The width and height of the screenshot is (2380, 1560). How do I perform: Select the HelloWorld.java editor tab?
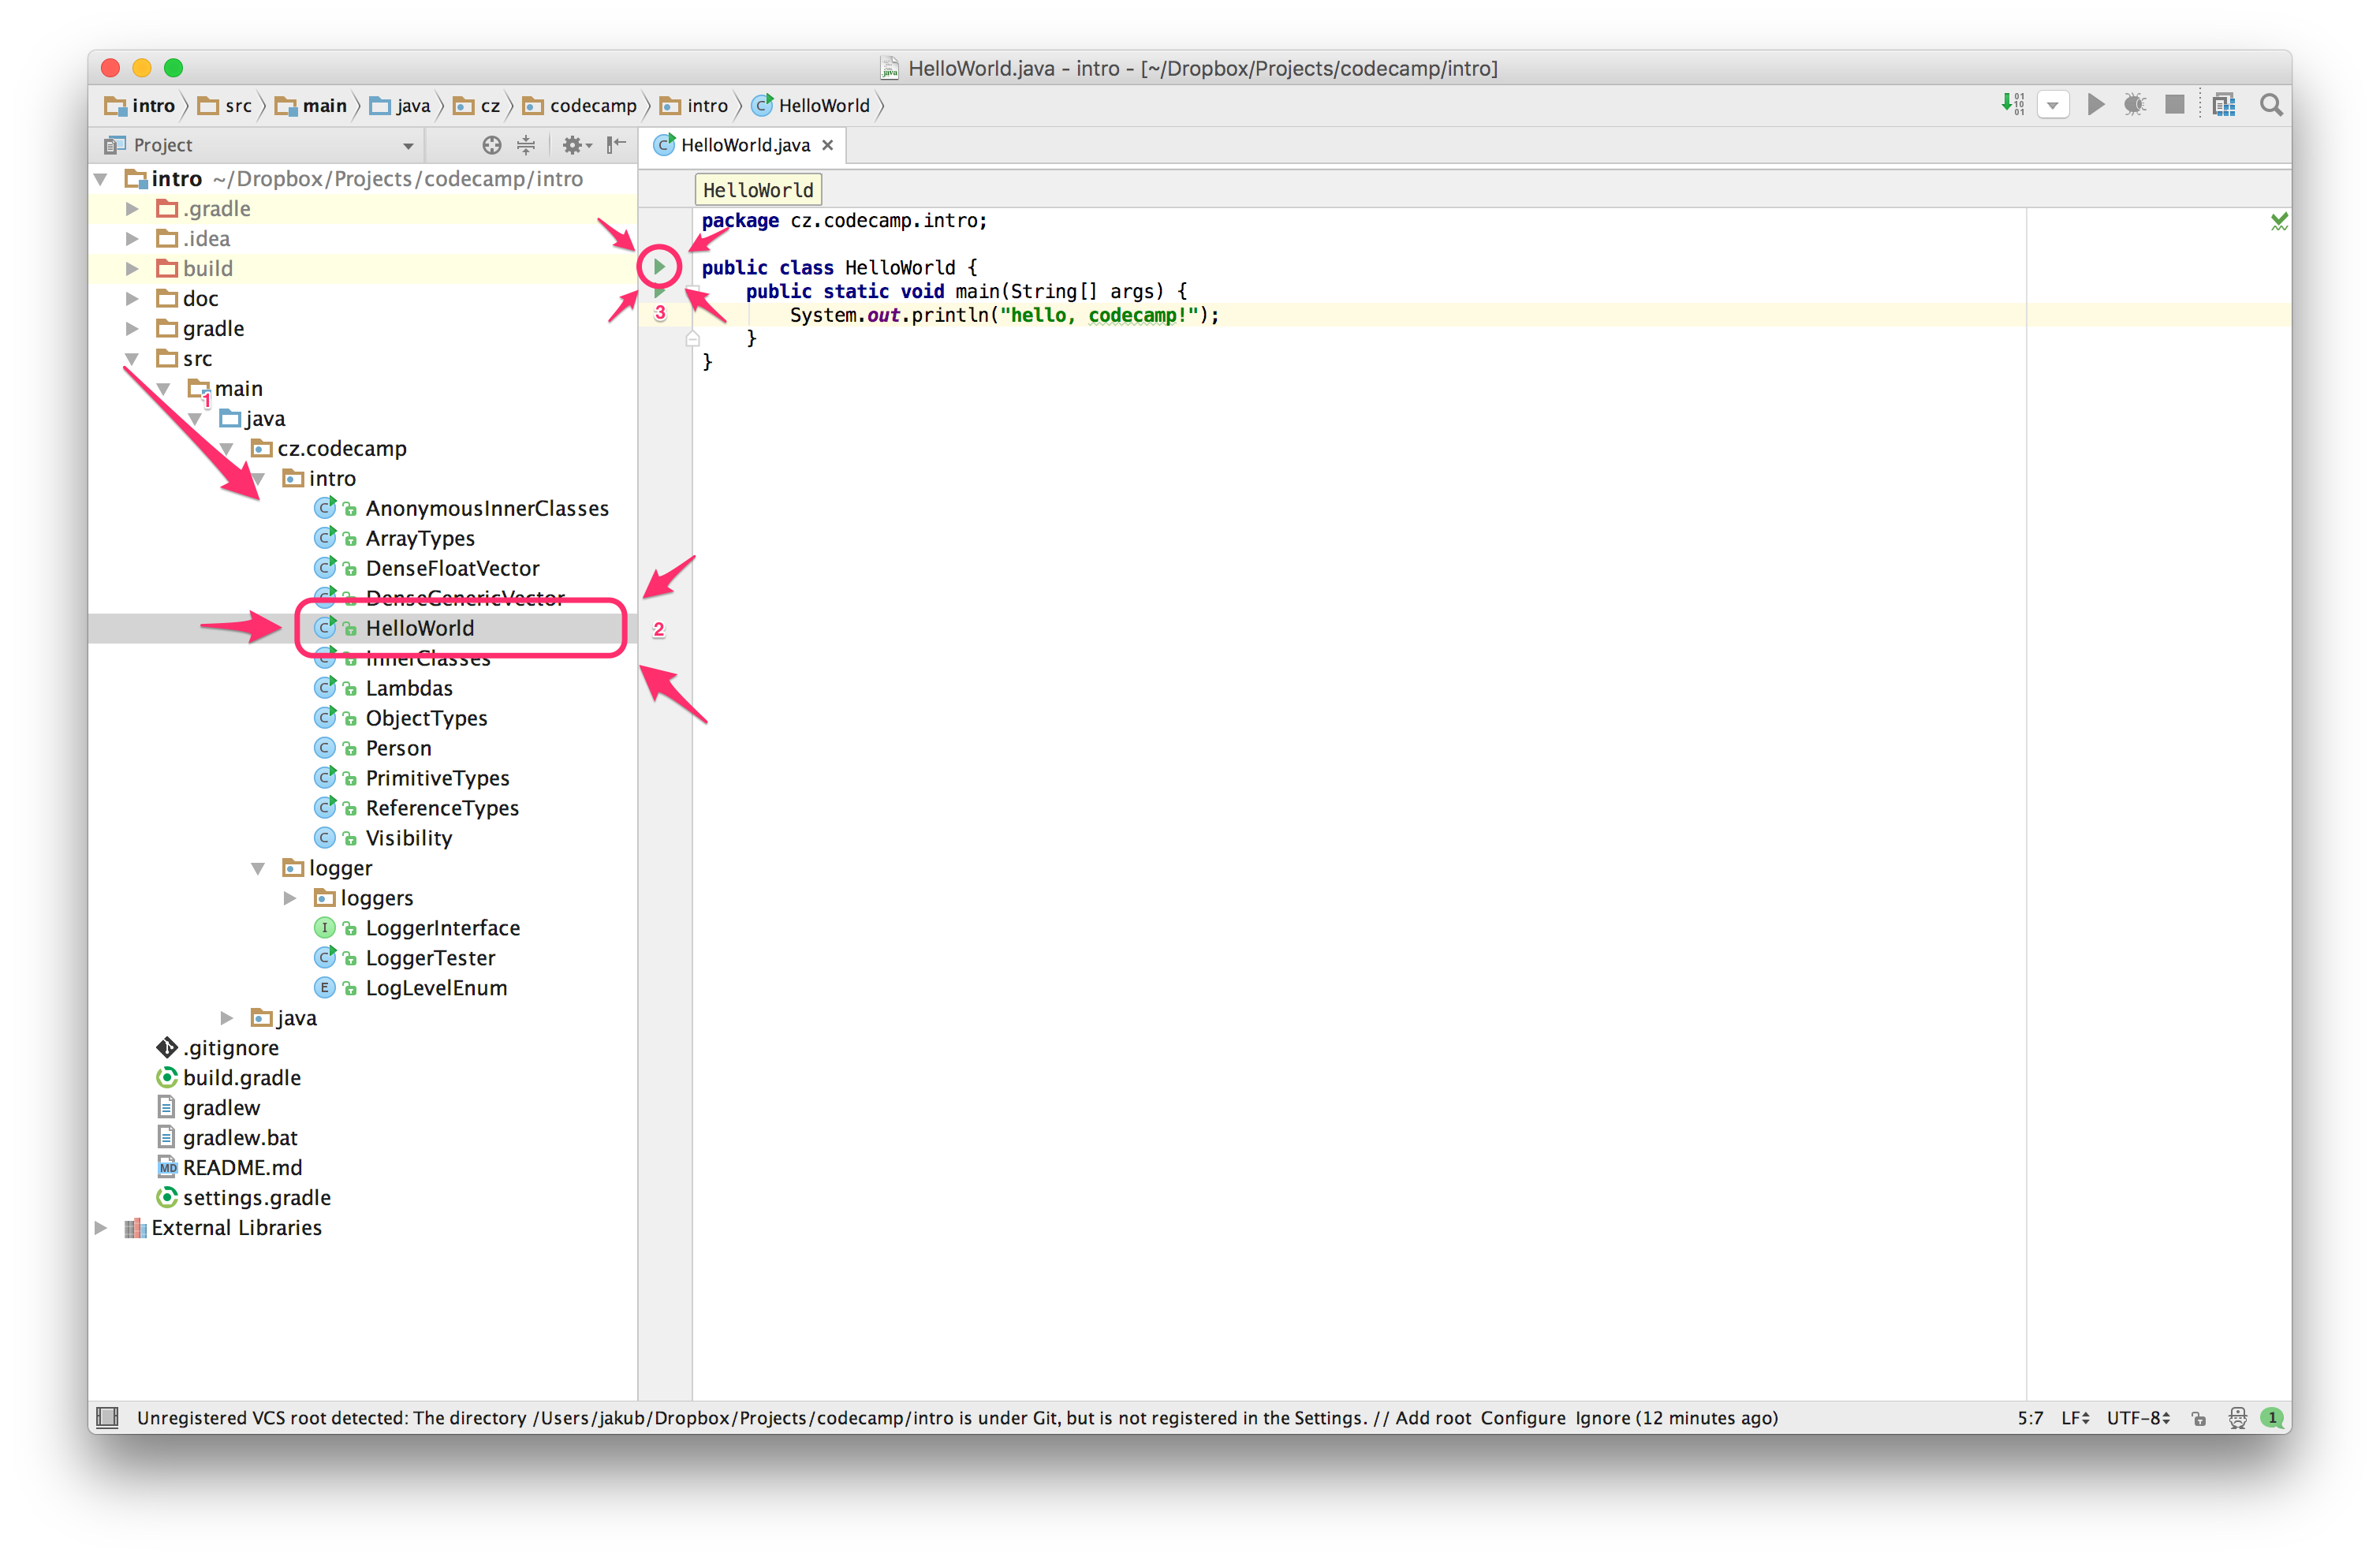744,145
